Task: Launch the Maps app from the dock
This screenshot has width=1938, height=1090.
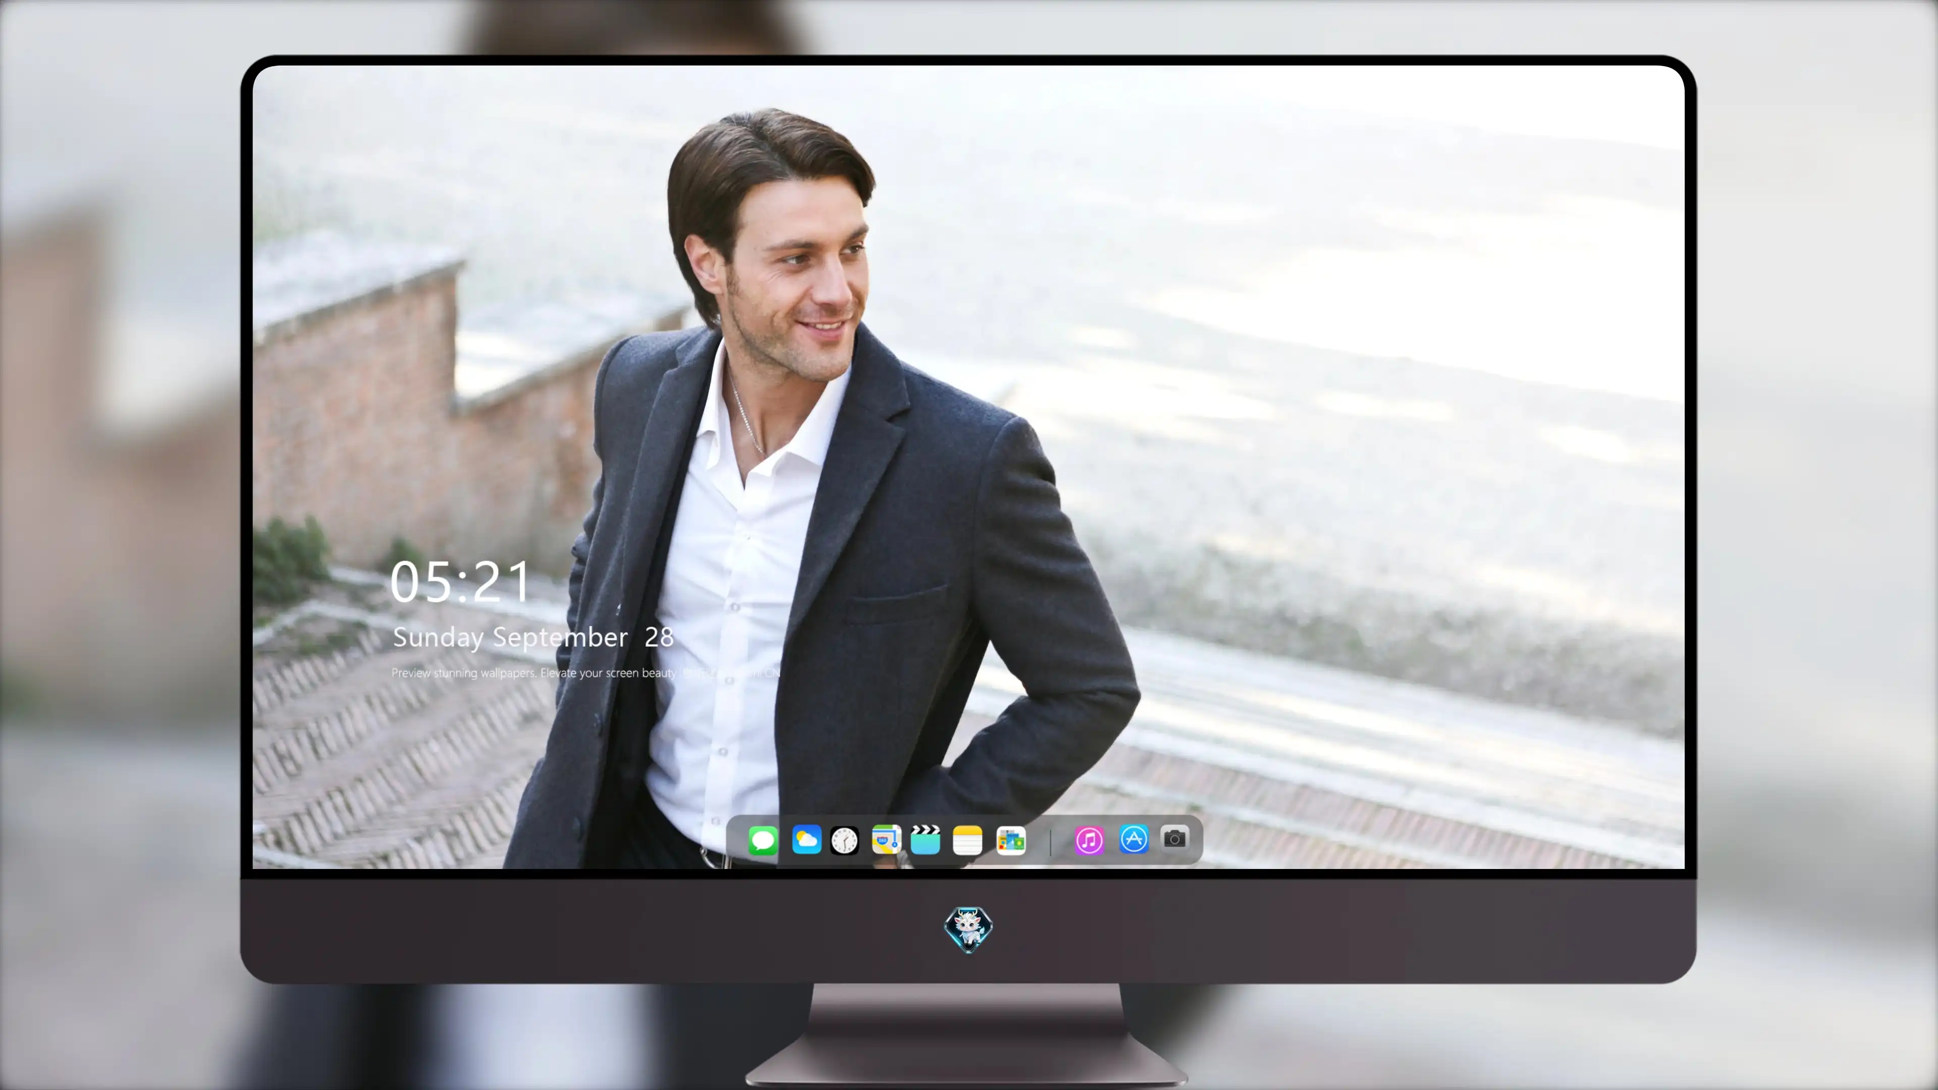Action: 886,840
